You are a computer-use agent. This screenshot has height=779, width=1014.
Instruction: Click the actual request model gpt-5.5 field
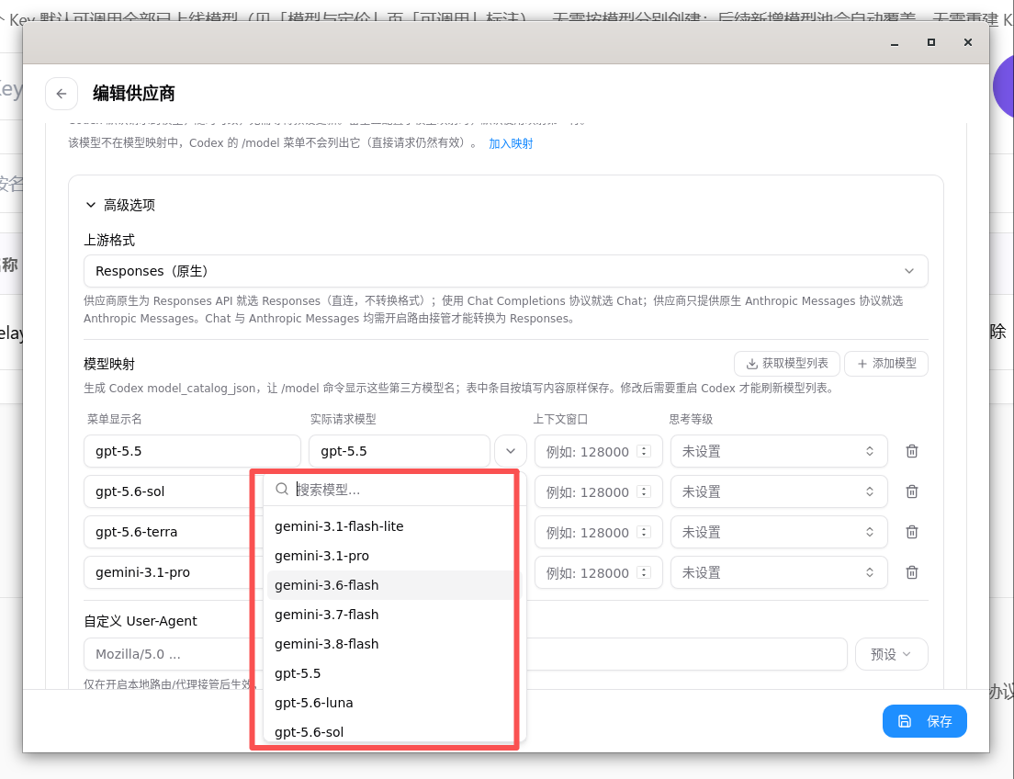tap(399, 451)
